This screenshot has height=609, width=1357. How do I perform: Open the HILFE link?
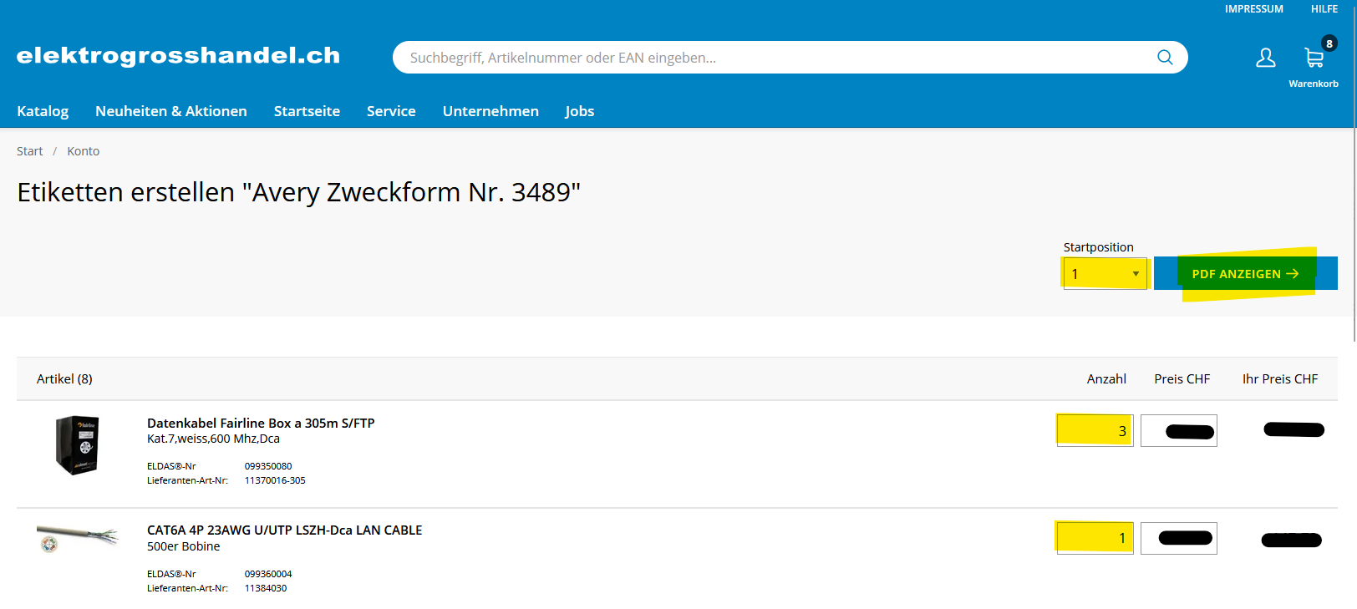click(x=1324, y=9)
